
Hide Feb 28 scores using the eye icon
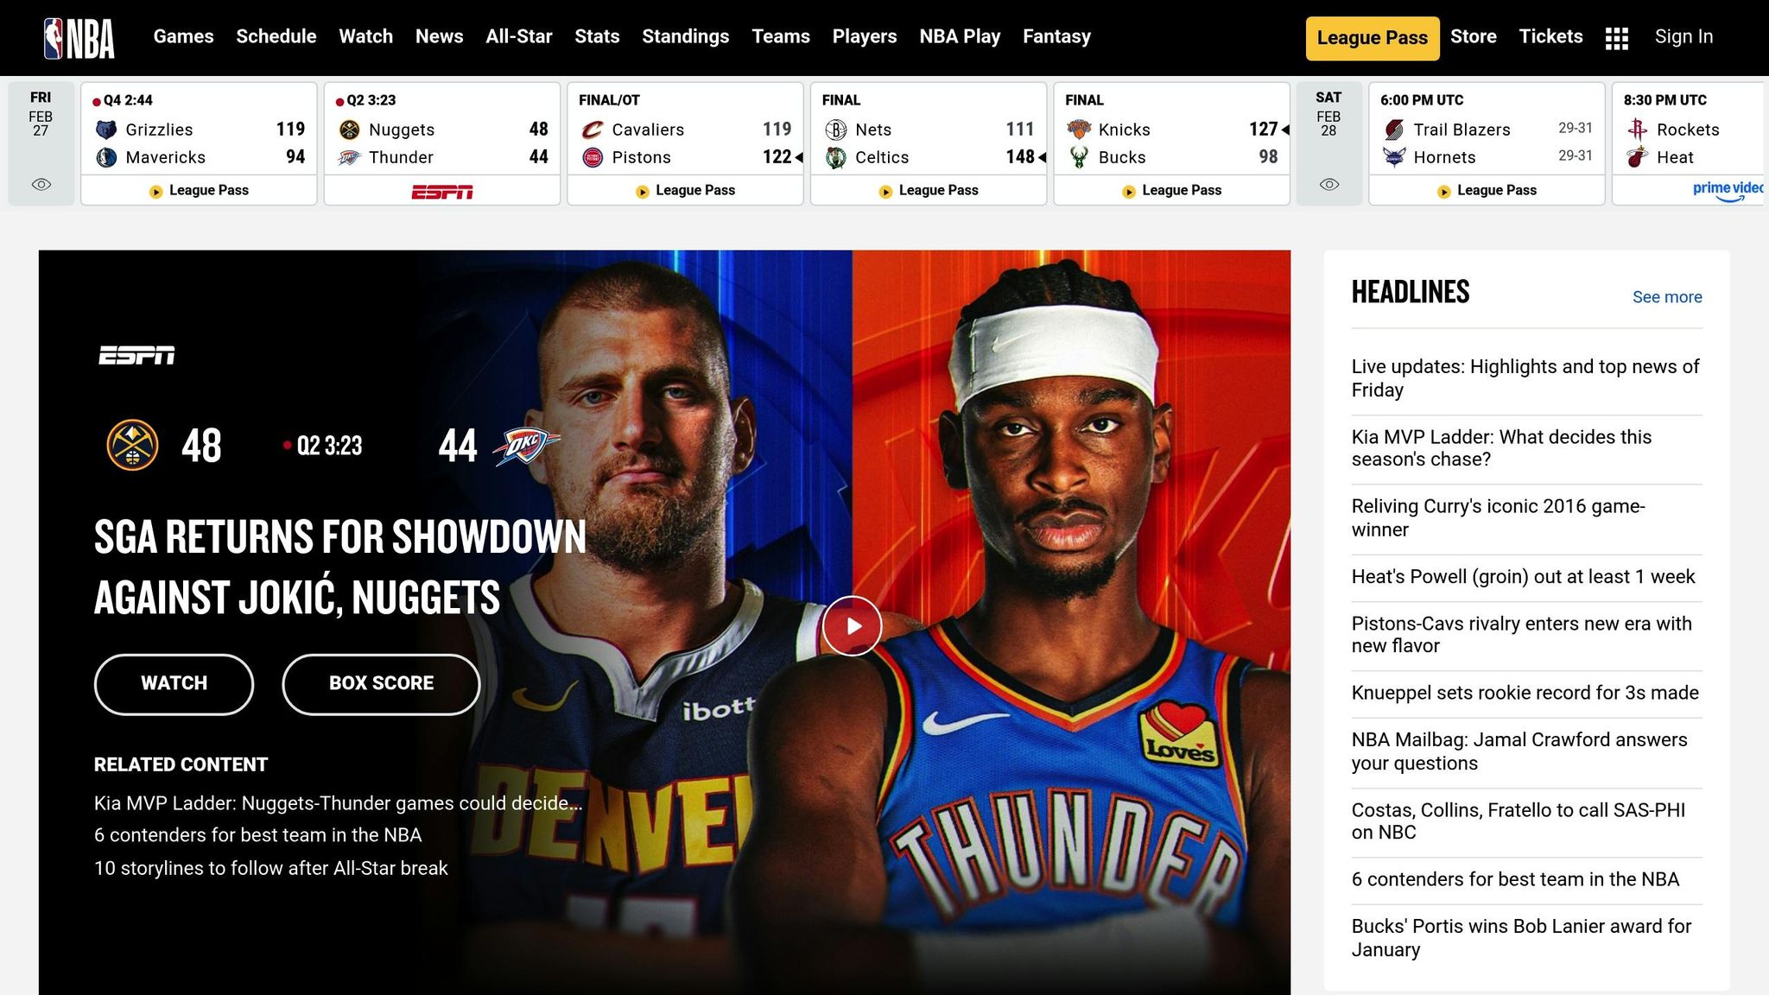[1329, 184]
